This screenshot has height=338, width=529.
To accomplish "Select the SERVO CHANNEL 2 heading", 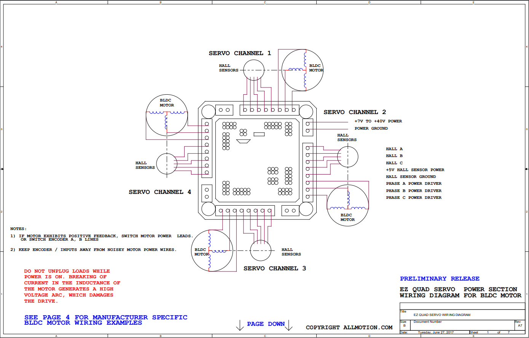I will (355, 112).
